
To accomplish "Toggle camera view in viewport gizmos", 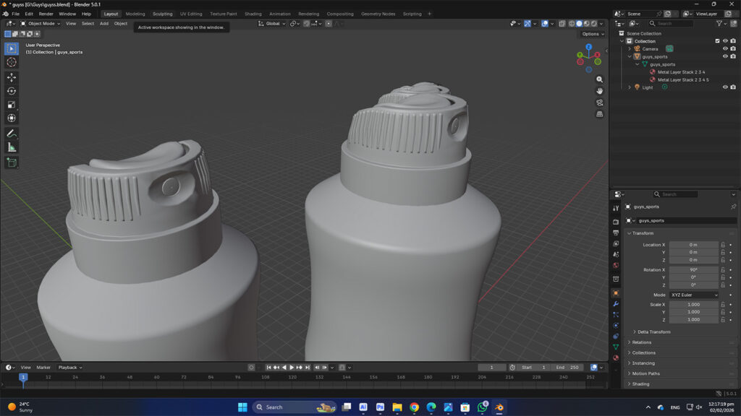I will (x=600, y=103).
